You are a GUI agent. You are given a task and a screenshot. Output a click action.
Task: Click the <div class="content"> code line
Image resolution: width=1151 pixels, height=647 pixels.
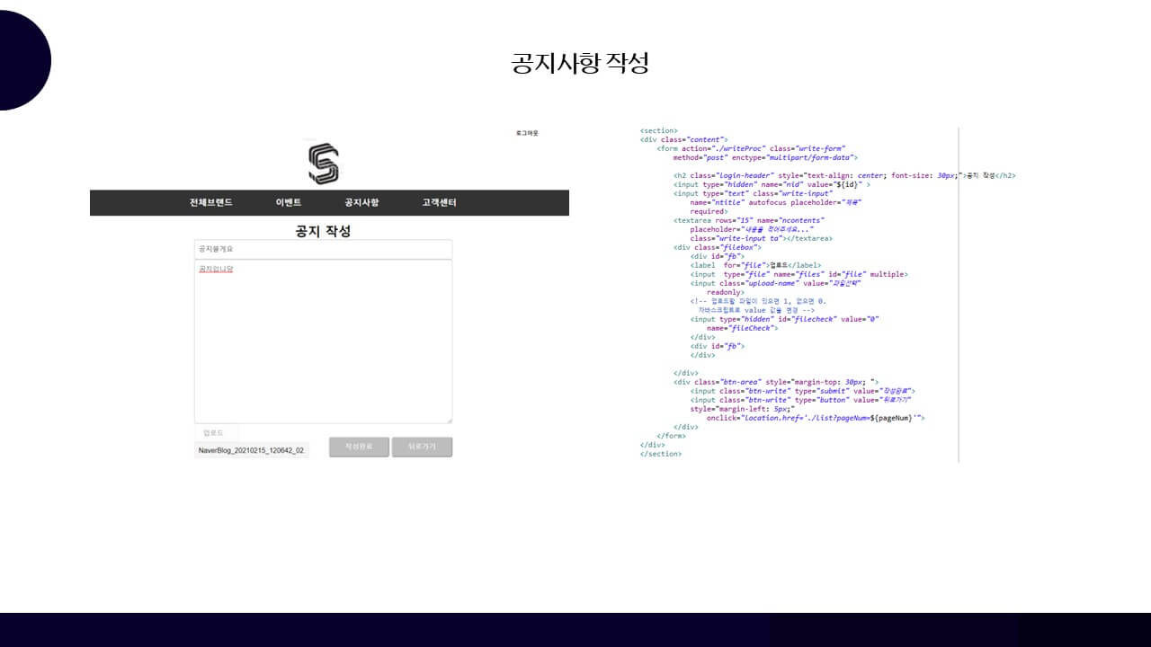point(683,140)
